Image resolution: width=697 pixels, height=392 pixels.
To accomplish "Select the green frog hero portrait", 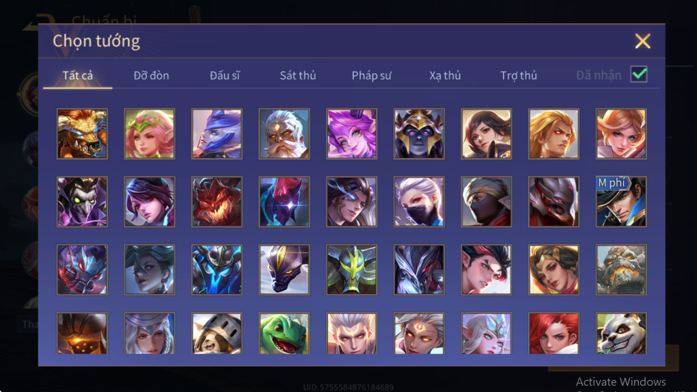I will (x=284, y=333).
